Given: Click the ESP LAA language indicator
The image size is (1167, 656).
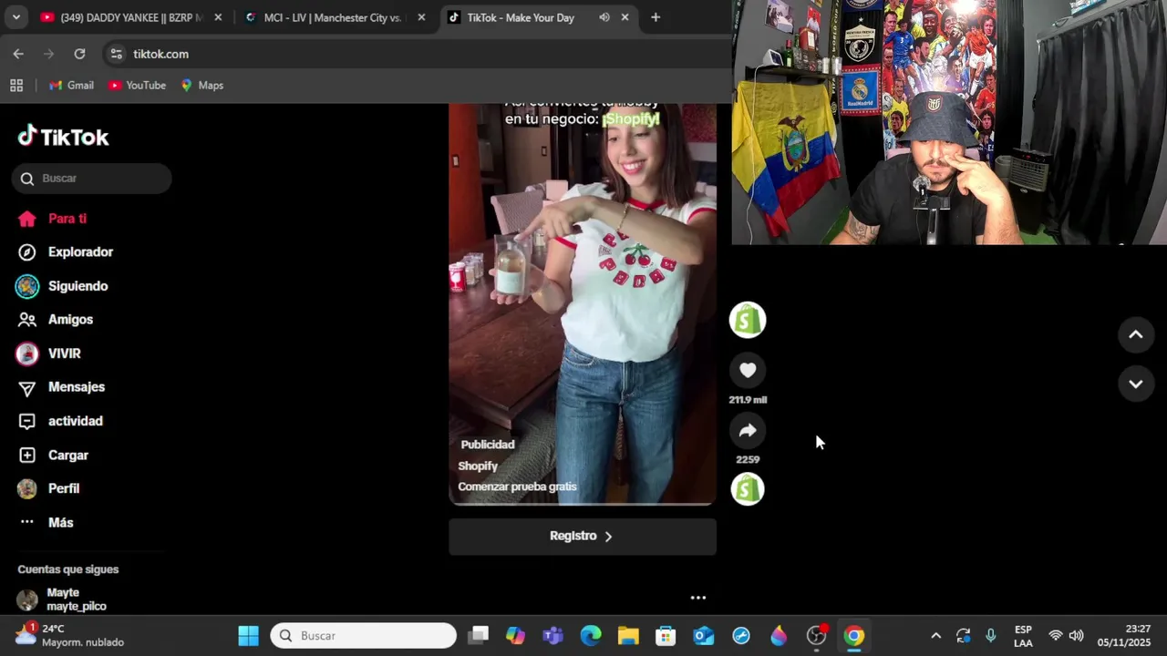Looking at the screenshot, I should [1023, 635].
